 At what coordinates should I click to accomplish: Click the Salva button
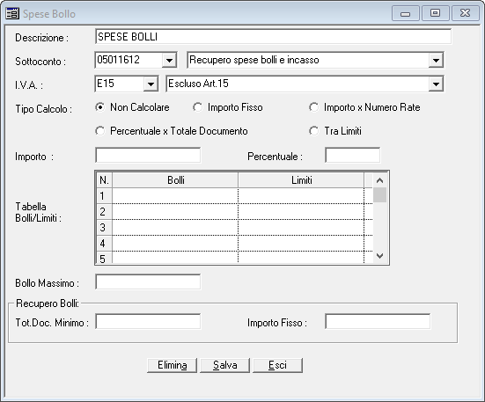[x=224, y=365]
